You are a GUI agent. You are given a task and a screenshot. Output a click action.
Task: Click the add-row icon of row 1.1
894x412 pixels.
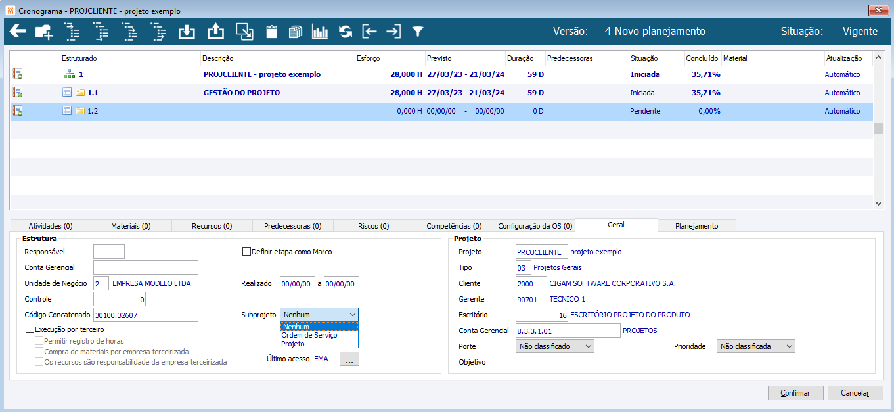pyautogui.click(x=18, y=93)
